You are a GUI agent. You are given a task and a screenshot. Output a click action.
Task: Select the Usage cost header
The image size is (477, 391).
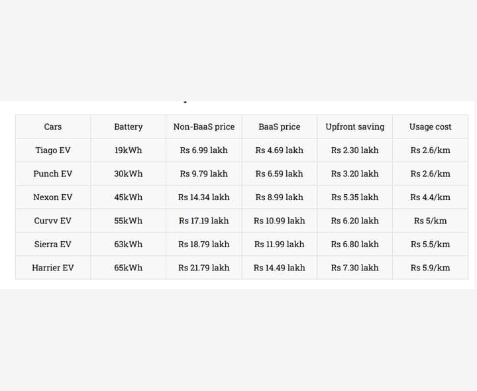431,127
